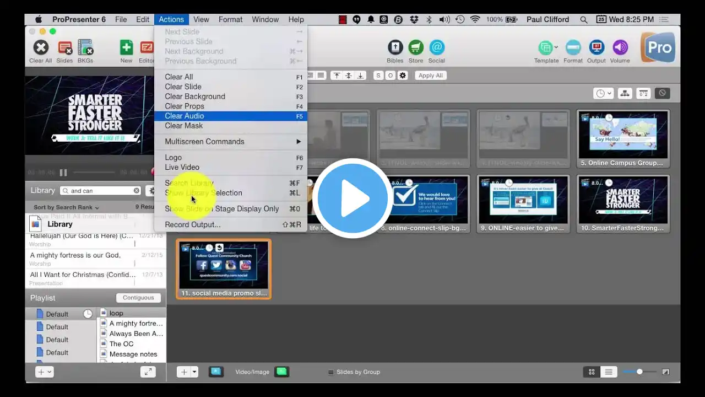Select slide 9 ONLINE-easier to give thumbnail
Viewport: 705px width, 397px height.
[x=523, y=204]
